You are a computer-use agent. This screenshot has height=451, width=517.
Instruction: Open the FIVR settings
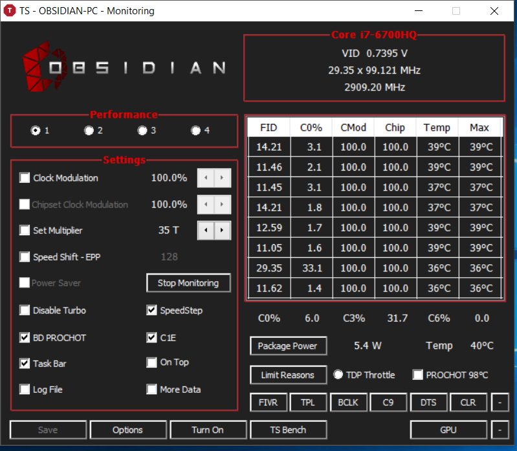tap(269, 403)
